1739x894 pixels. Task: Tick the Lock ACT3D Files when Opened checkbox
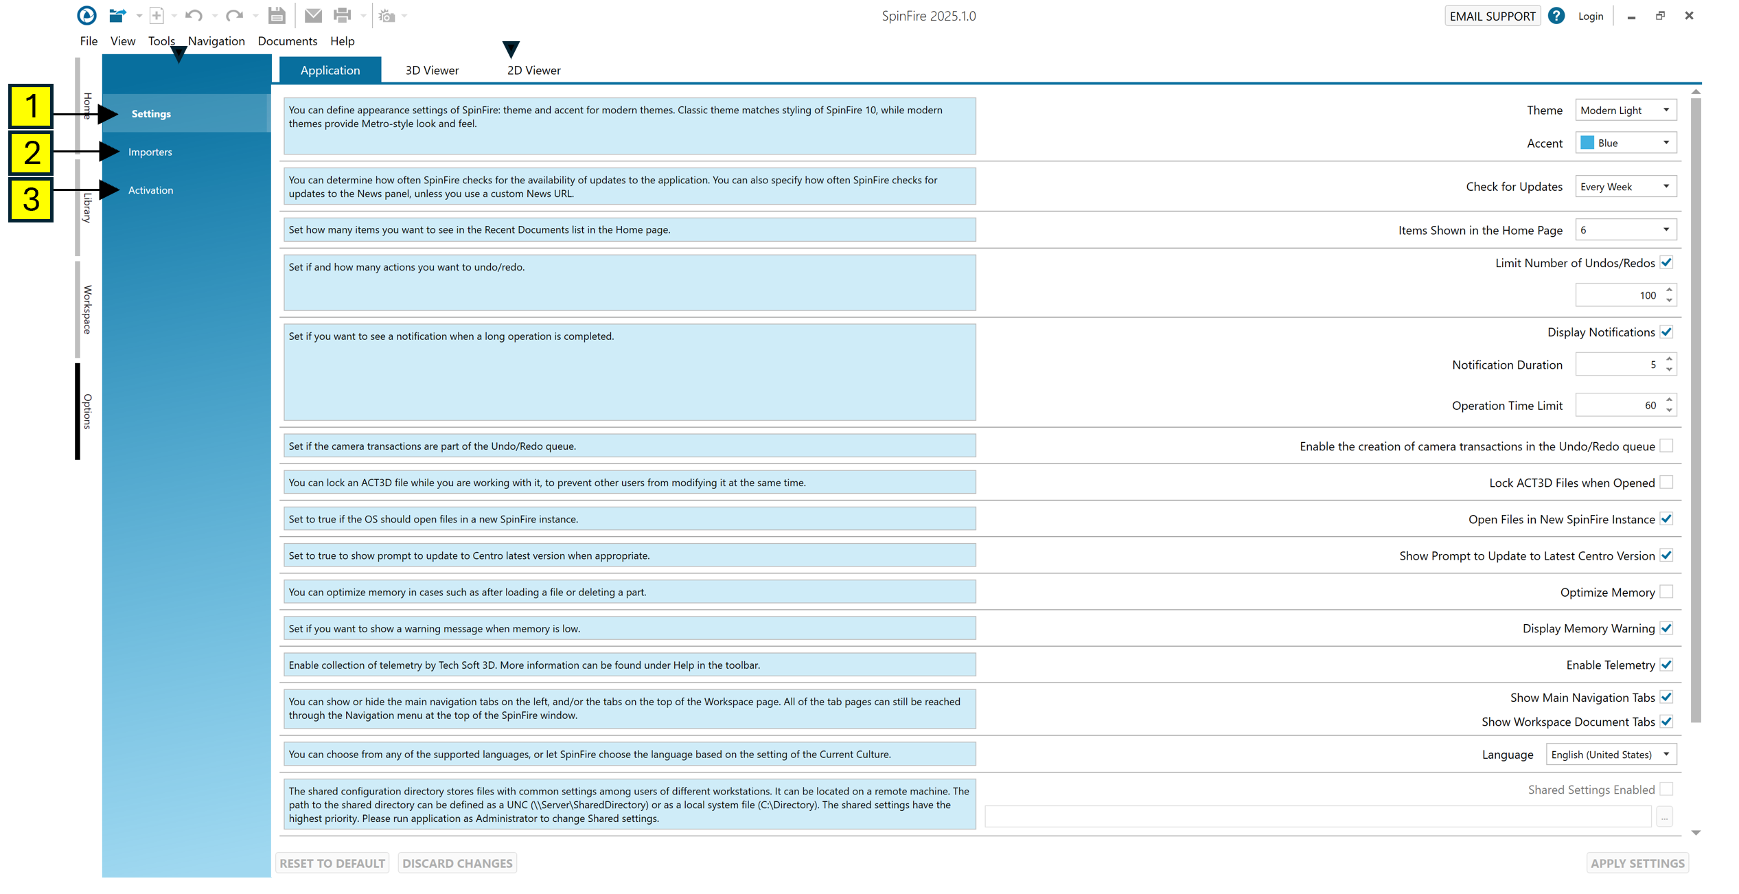point(1666,483)
